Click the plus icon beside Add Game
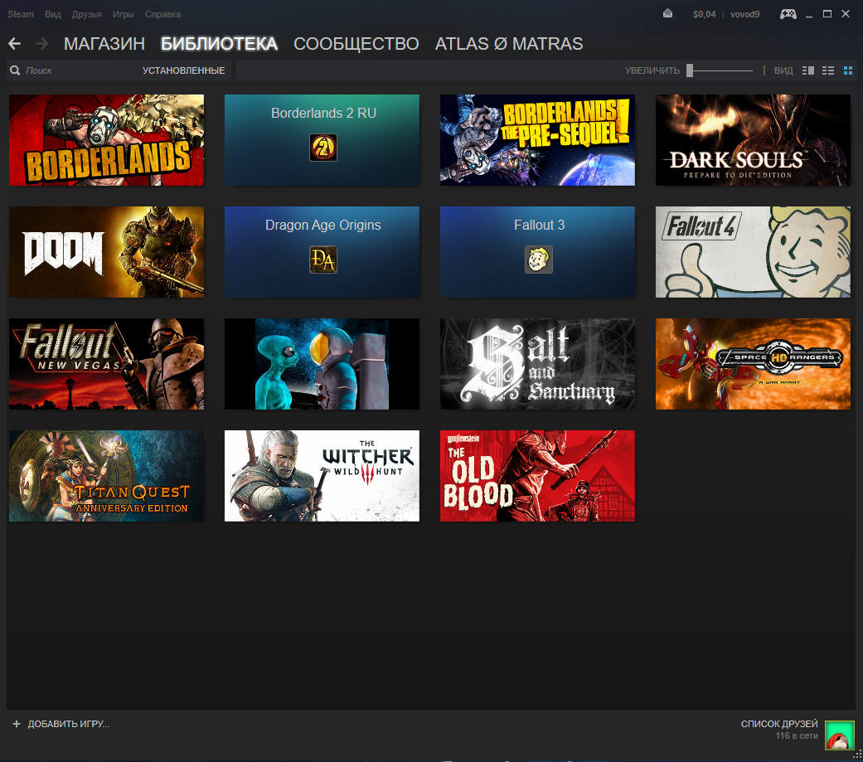Viewport: 863px width, 762px height. (17, 724)
